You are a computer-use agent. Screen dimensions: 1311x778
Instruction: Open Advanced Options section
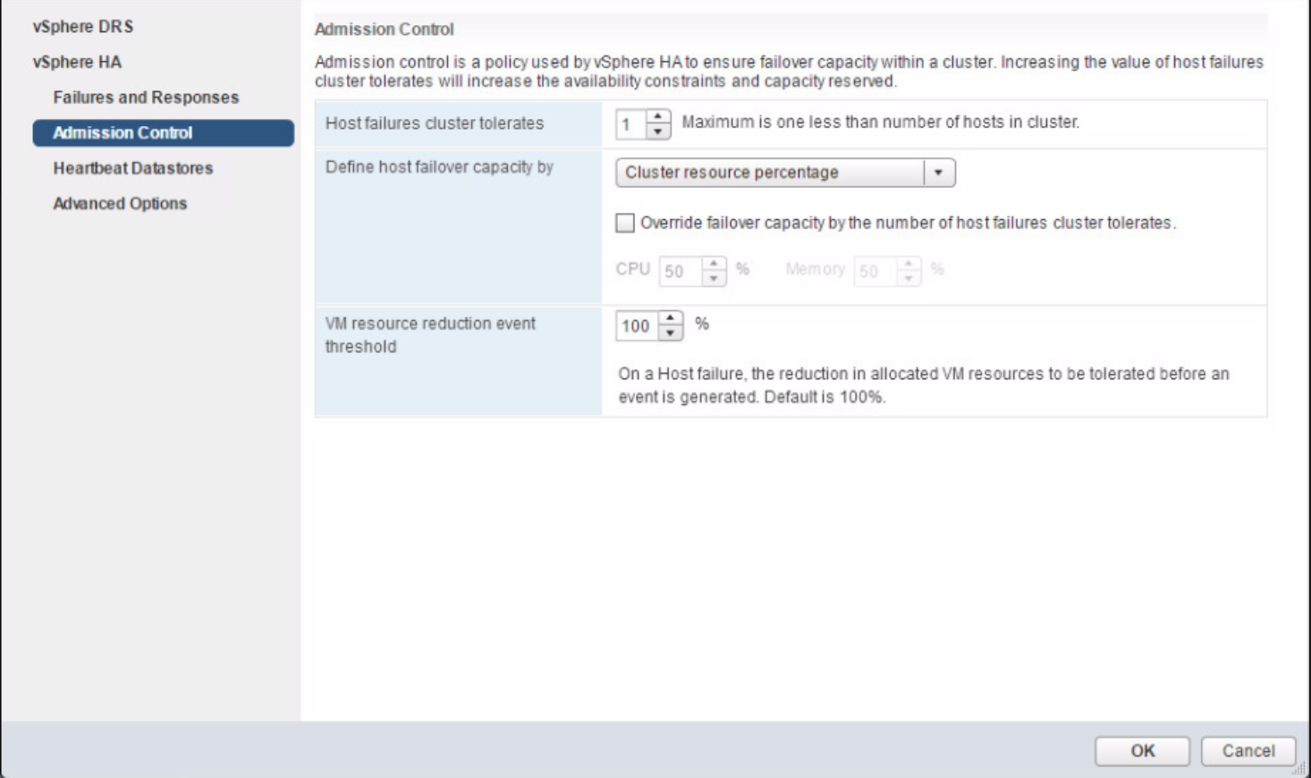pyautogui.click(x=120, y=204)
